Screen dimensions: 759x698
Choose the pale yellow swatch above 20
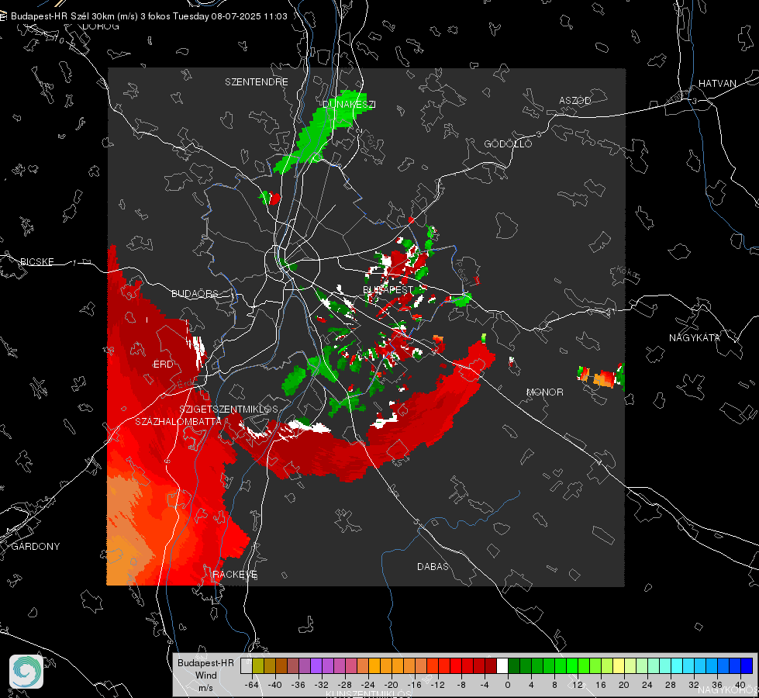point(619,666)
